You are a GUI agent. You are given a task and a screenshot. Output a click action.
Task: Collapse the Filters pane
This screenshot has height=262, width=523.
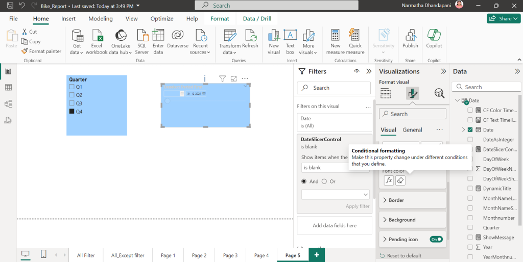[x=369, y=71]
